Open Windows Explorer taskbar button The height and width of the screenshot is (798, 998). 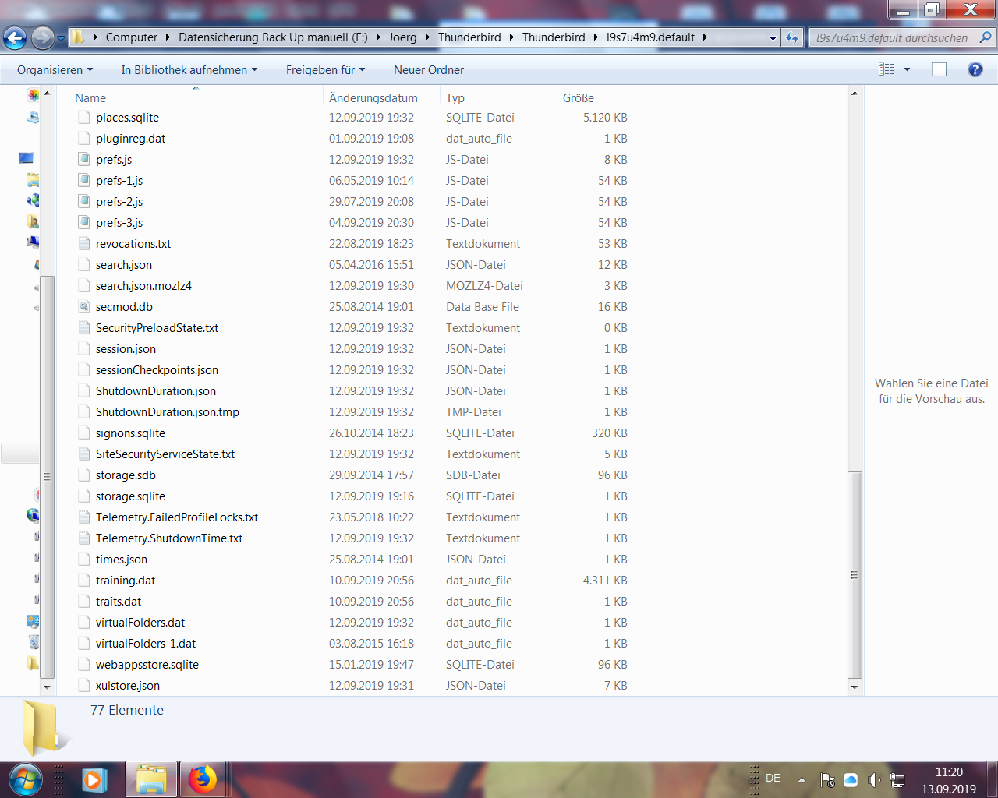click(x=151, y=779)
